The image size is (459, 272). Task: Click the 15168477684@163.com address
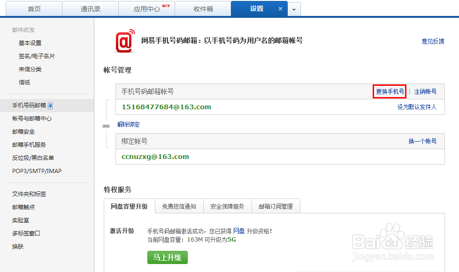point(166,107)
